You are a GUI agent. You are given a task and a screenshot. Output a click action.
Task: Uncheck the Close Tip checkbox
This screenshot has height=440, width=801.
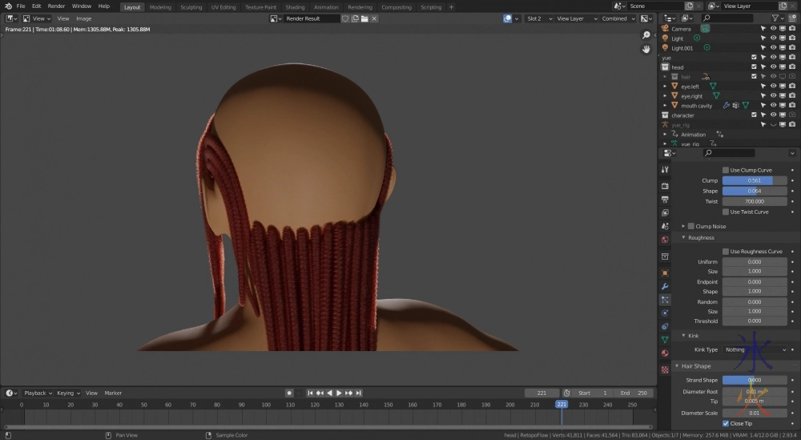coord(726,423)
